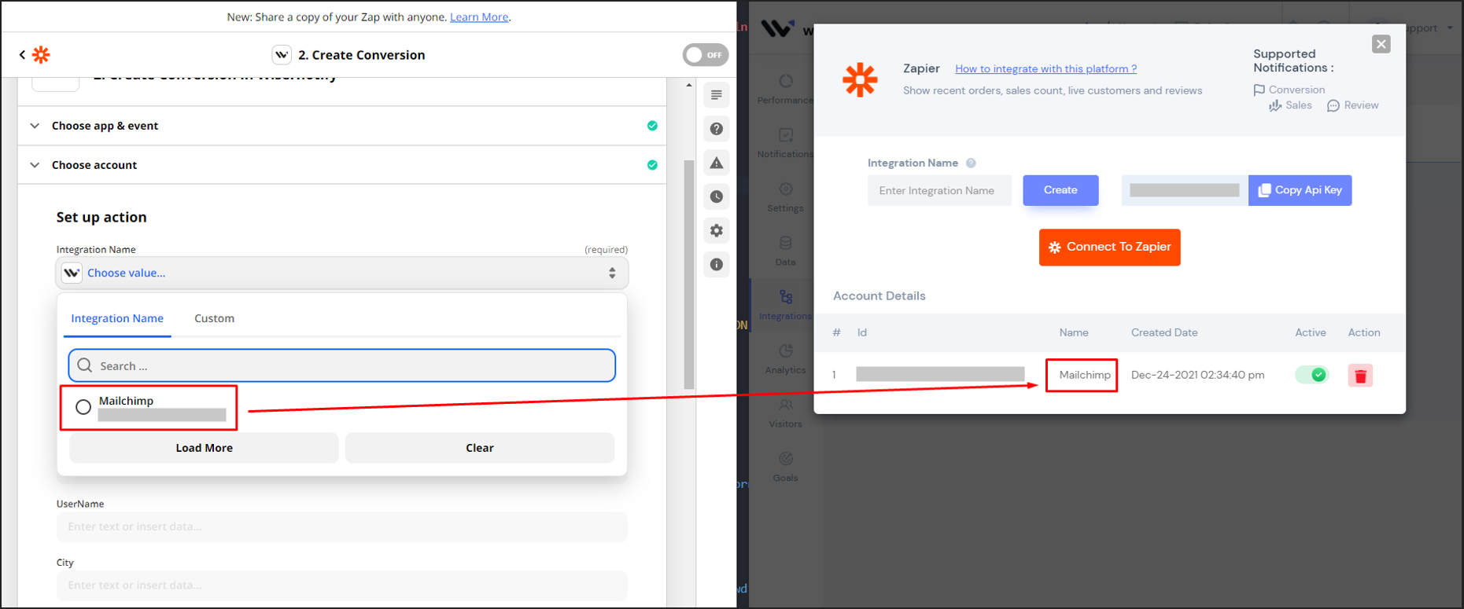Viewport: 1464px width, 609px height.
Task: Toggle the Zap ON/OFF switch
Action: [705, 55]
